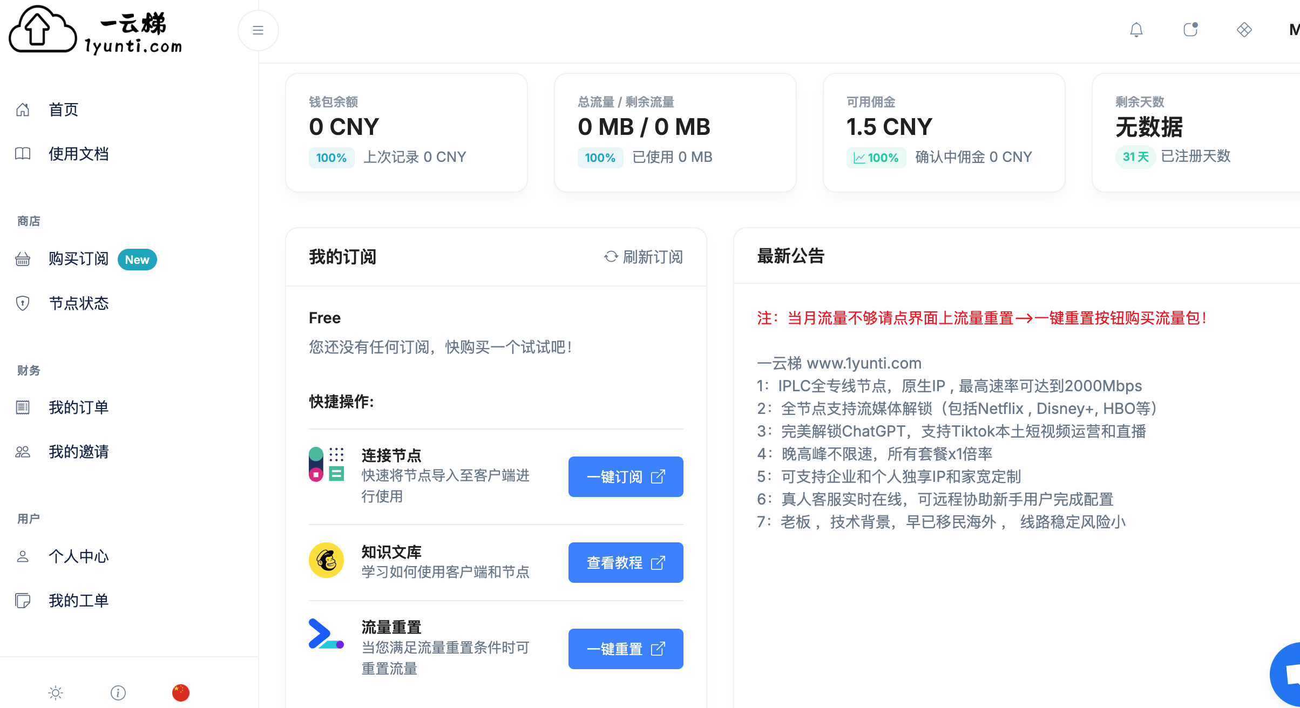This screenshot has width=1300, height=708.
Task: Click the 无数据 remaining days value
Action: pyautogui.click(x=1149, y=127)
